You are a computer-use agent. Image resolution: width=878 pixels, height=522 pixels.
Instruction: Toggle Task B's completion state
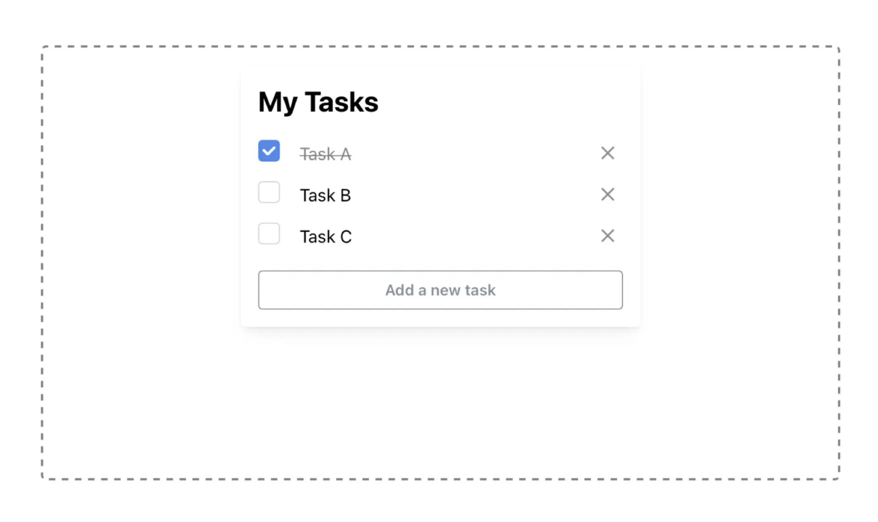pyautogui.click(x=269, y=192)
